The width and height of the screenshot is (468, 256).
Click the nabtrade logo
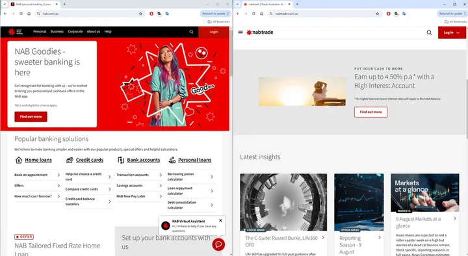click(x=259, y=32)
